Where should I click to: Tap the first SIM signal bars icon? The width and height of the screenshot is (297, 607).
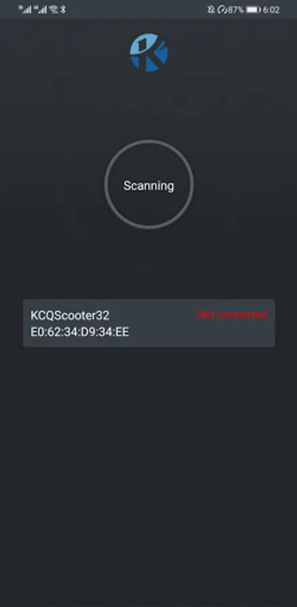pyautogui.click(x=25, y=9)
